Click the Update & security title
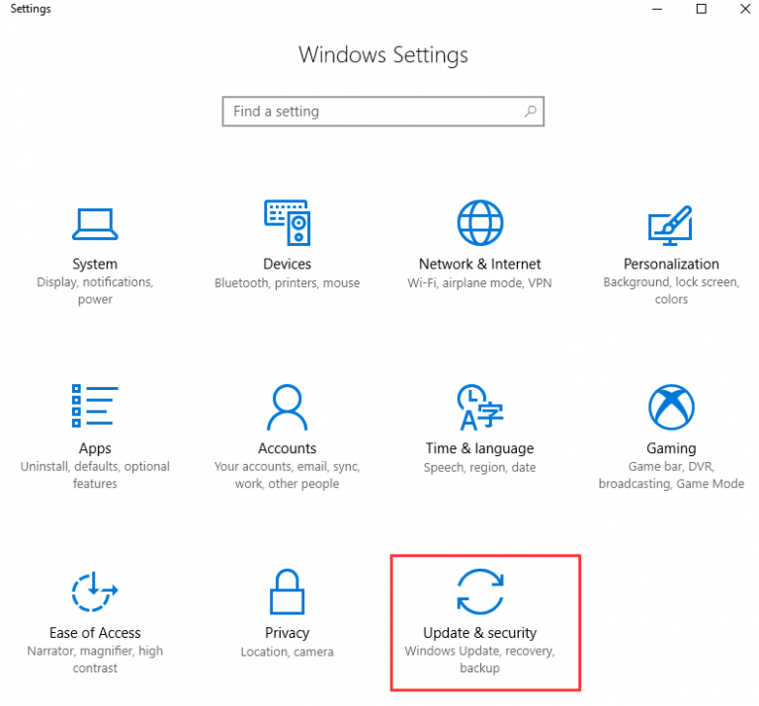This screenshot has height=706, width=759. 479,633
